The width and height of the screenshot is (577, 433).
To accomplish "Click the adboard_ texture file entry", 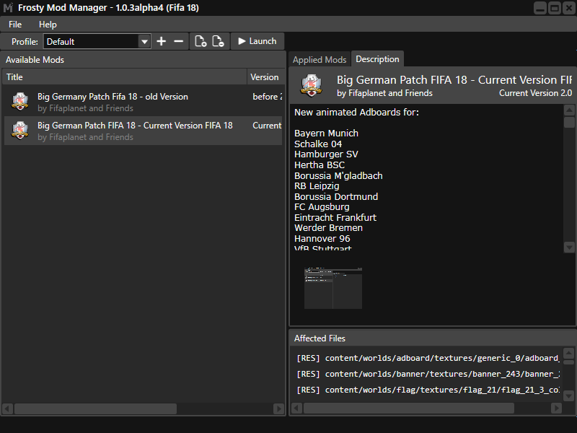I will 428,358.
